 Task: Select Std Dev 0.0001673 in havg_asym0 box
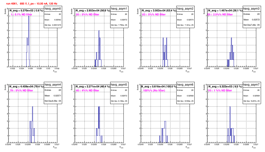[53, 25]
